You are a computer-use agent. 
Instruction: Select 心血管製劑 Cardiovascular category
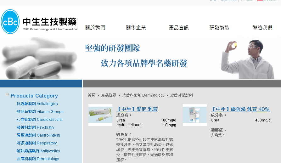tap(40, 120)
